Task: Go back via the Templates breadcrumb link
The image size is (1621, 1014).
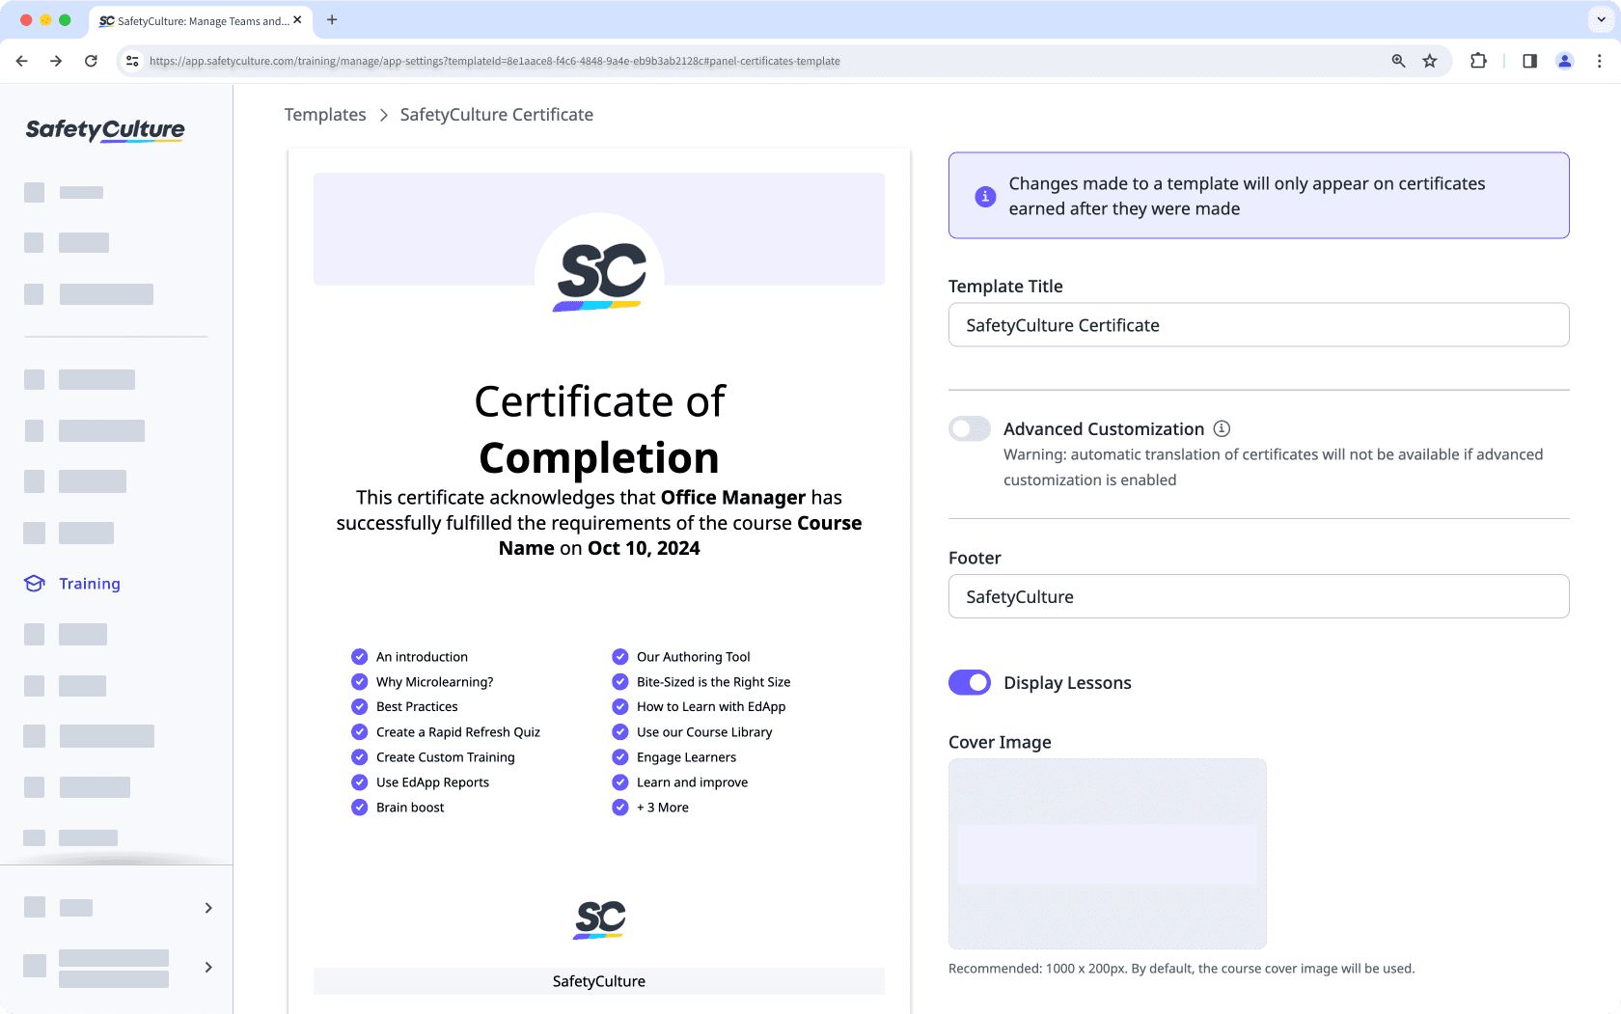Action: [324, 114]
